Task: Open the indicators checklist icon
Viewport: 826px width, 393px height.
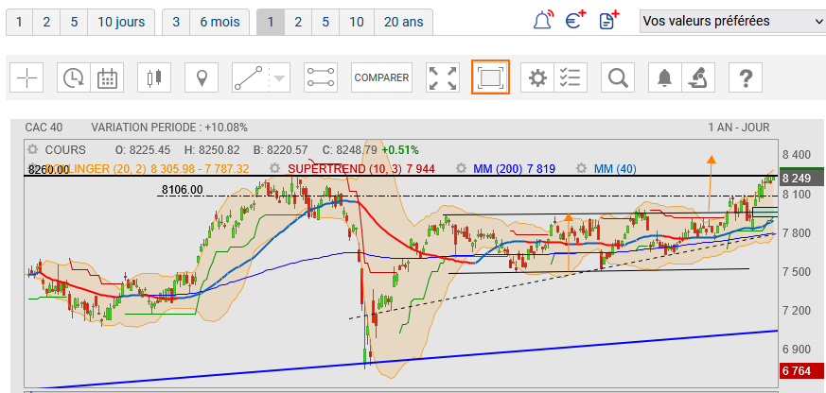Action: [x=570, y=77]
